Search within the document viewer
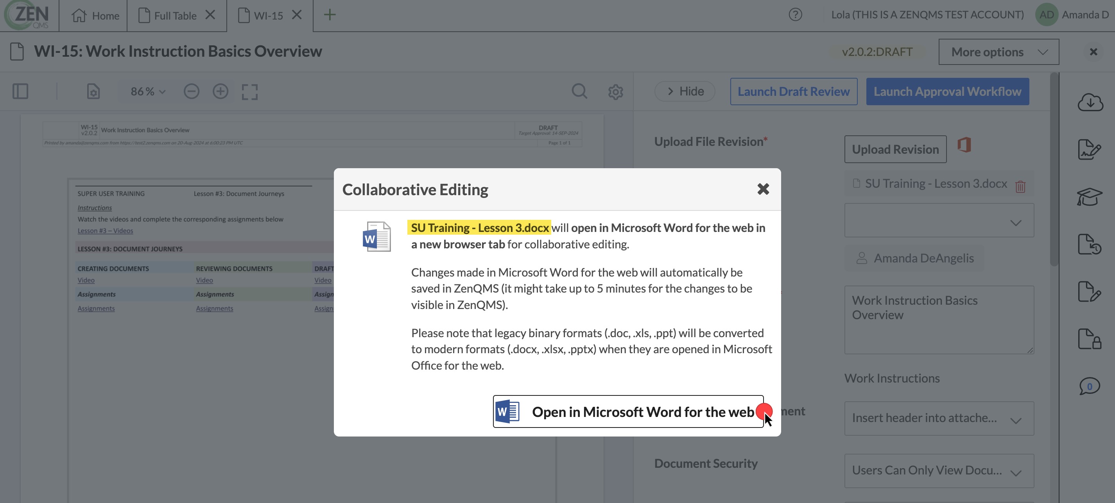Viewport: 1115px width, 503px height. [x=579, y=92]
